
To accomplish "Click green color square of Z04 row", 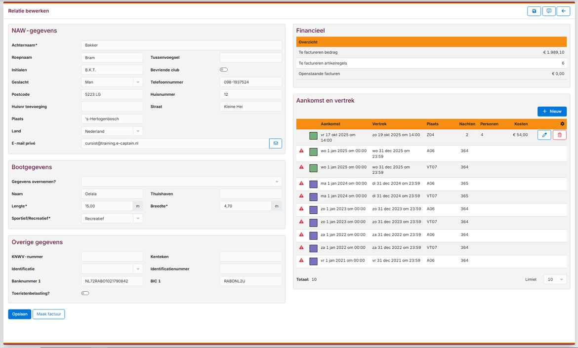I will (x=313, y=135).
